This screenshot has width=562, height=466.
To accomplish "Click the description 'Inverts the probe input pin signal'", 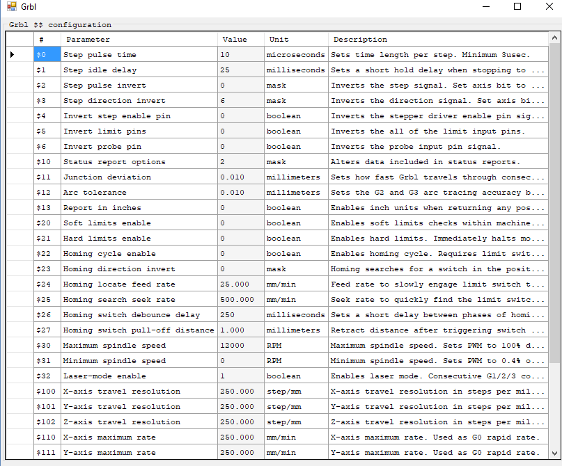I will pos(438,146).
